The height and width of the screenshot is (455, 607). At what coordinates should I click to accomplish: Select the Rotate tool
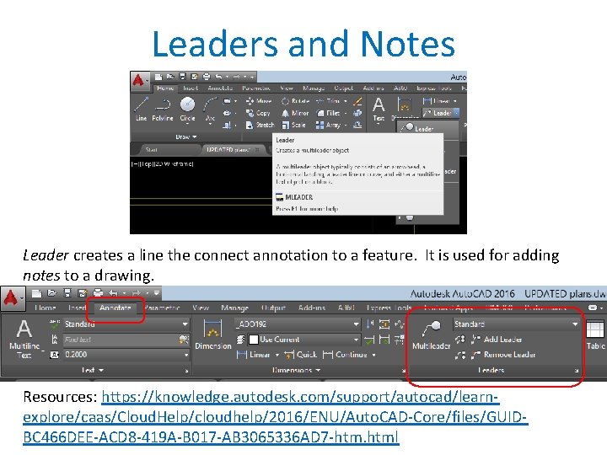295,101
